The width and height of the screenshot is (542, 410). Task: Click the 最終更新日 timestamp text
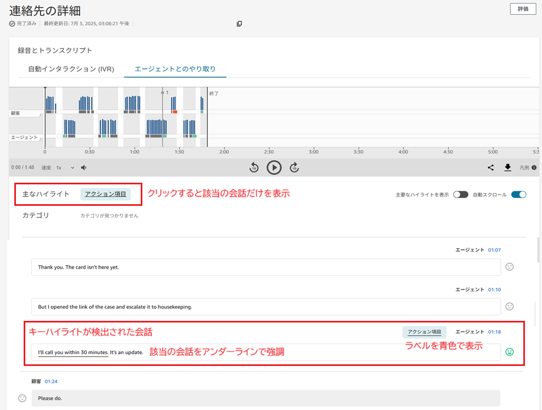(x=86, y=24)
